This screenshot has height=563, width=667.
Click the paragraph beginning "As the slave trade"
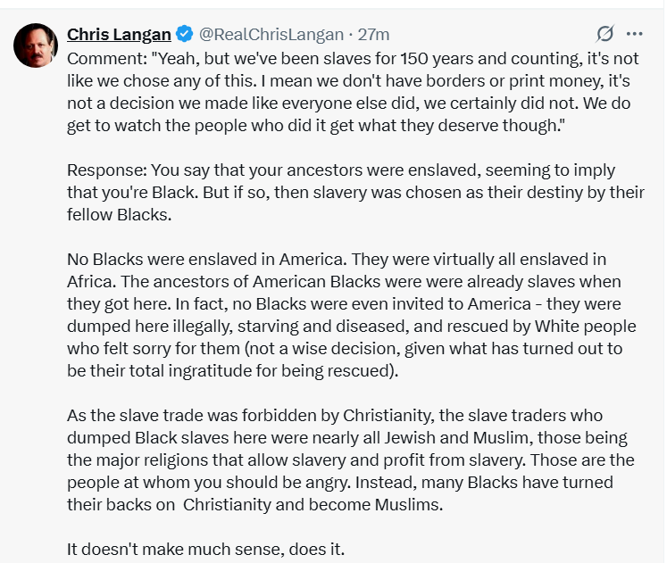[351, 460]
